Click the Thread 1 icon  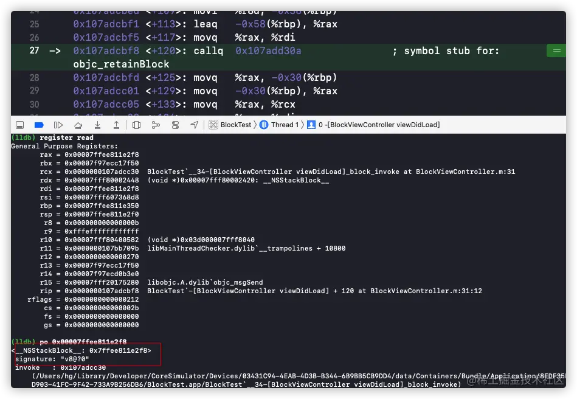(x=264, y=125)
